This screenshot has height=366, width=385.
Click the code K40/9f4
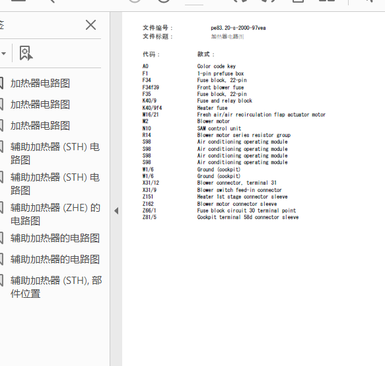(x=152, y=108)
